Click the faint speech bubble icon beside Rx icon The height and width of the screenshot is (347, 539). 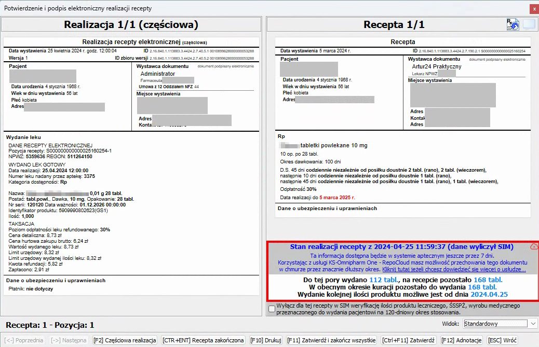coord(529,24)
